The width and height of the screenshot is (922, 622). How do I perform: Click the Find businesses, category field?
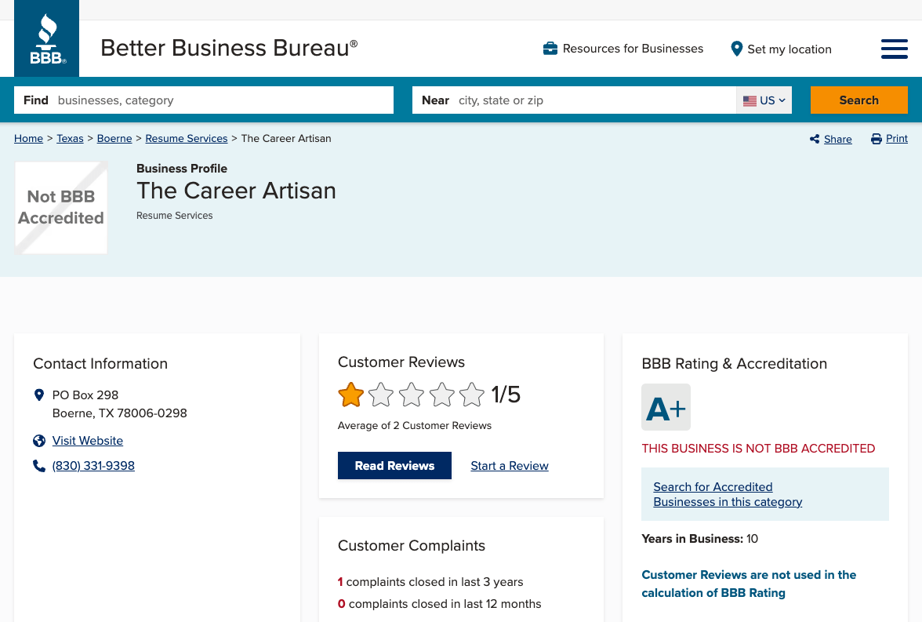(204, 100)
